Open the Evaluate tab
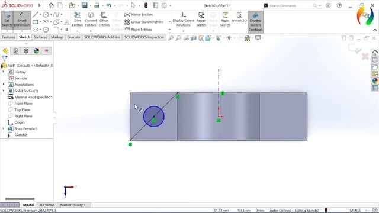Screen dimensions: 379x213 [x=73, y=37]
